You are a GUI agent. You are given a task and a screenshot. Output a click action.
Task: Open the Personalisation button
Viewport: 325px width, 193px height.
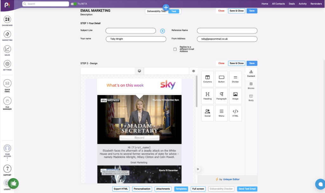click(142, 189)
